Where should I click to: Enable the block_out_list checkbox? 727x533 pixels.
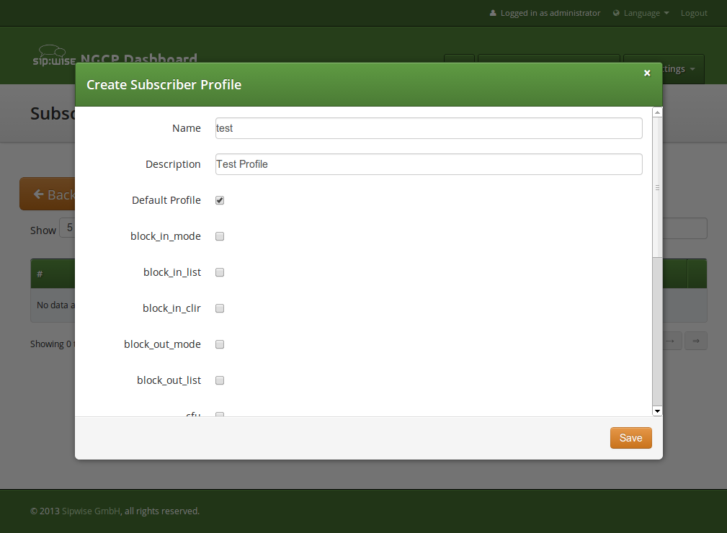[x=220, y=380]
